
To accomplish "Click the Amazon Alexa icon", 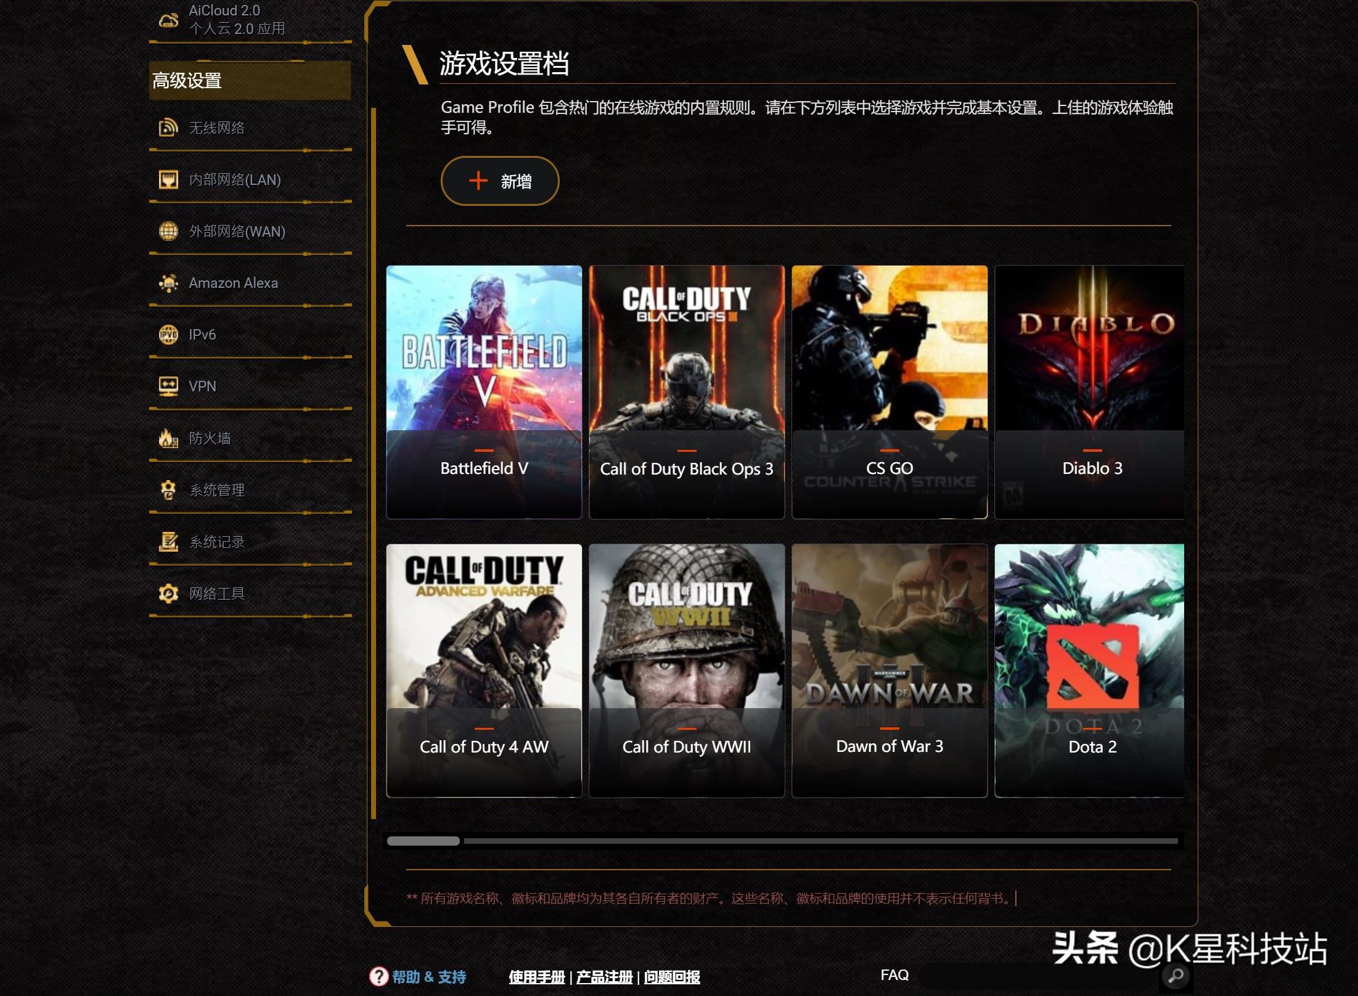I will (x=168, y=283).
